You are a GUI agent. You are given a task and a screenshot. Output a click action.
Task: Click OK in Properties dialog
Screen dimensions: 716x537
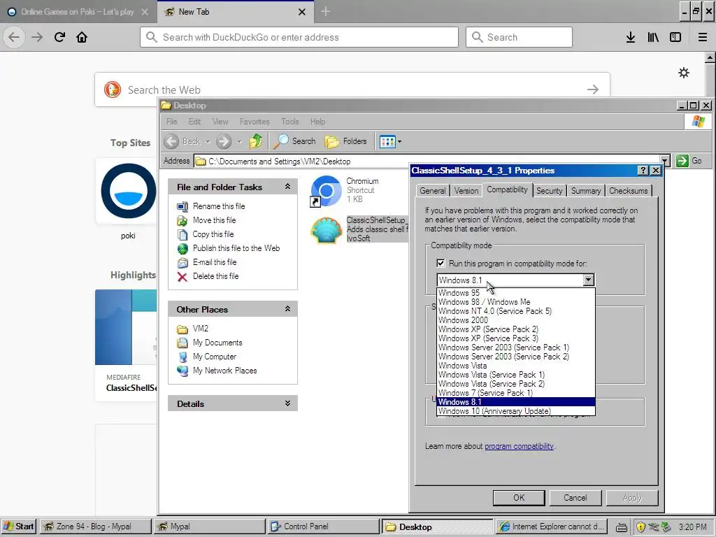519,498
